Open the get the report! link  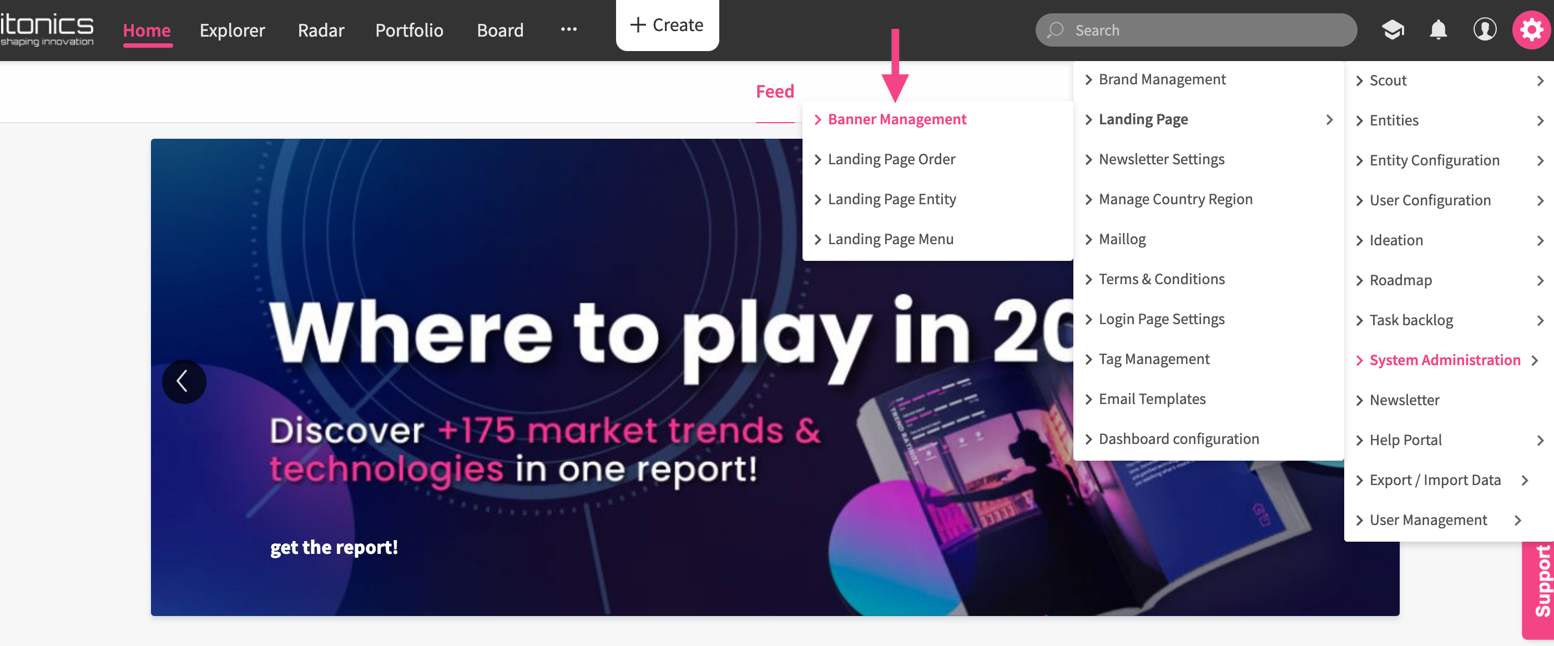pyautogui.click(x=334, y=547)
